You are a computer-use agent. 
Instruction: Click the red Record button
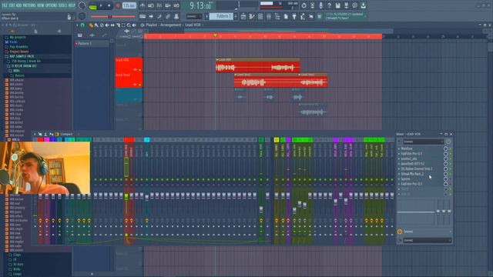[x=118, y=5]
